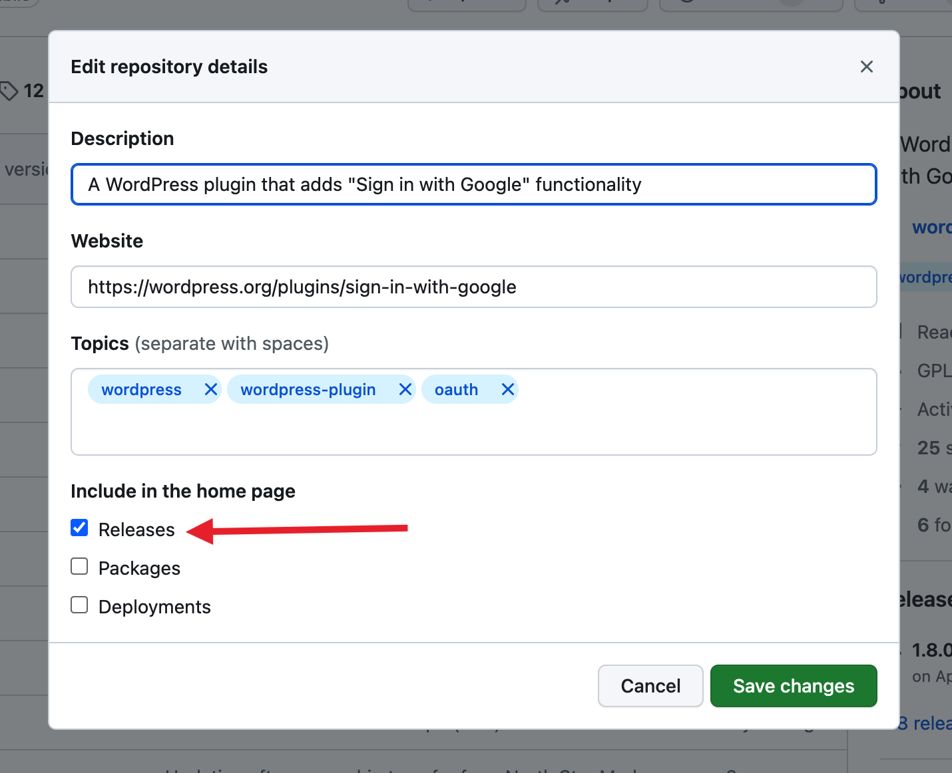Open the 1.8.0 release in sidebar
The height and width of the screenshot is (773, 952).
coord(932,650)
